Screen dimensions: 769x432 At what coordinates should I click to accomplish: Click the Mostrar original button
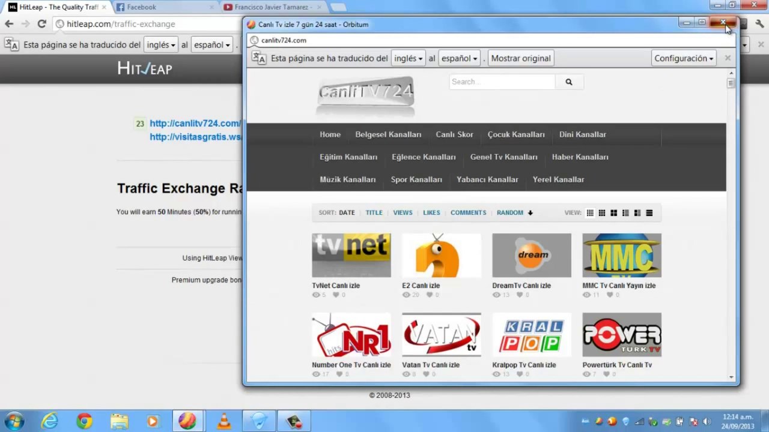coord(521,58)
